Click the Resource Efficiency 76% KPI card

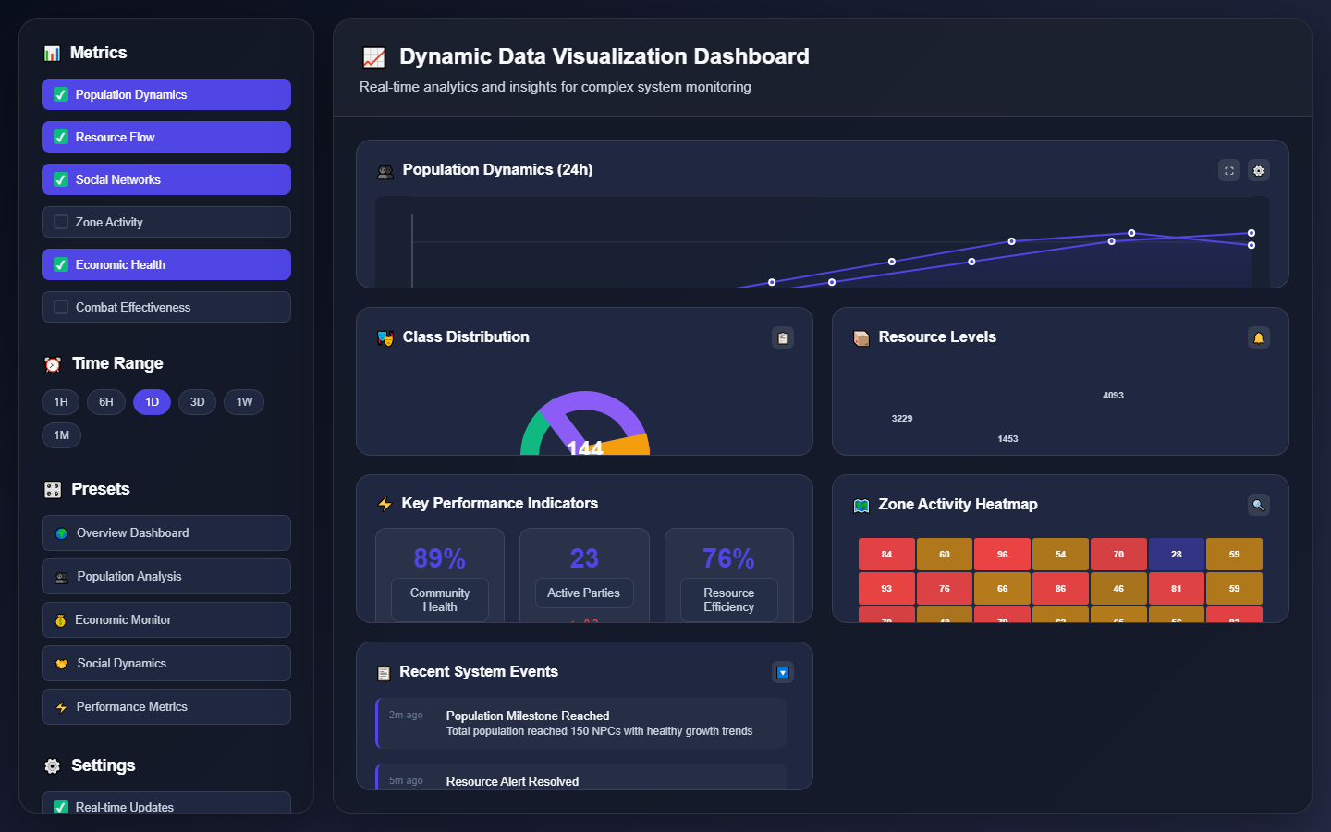coord(729,575)
